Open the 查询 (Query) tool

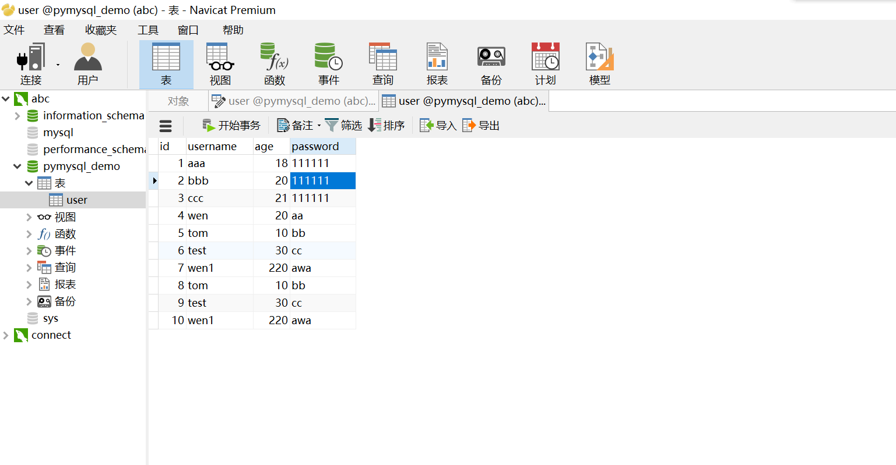[382, 63]
